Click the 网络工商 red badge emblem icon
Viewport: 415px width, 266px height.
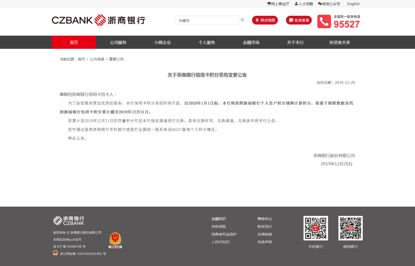click(115, 240)
